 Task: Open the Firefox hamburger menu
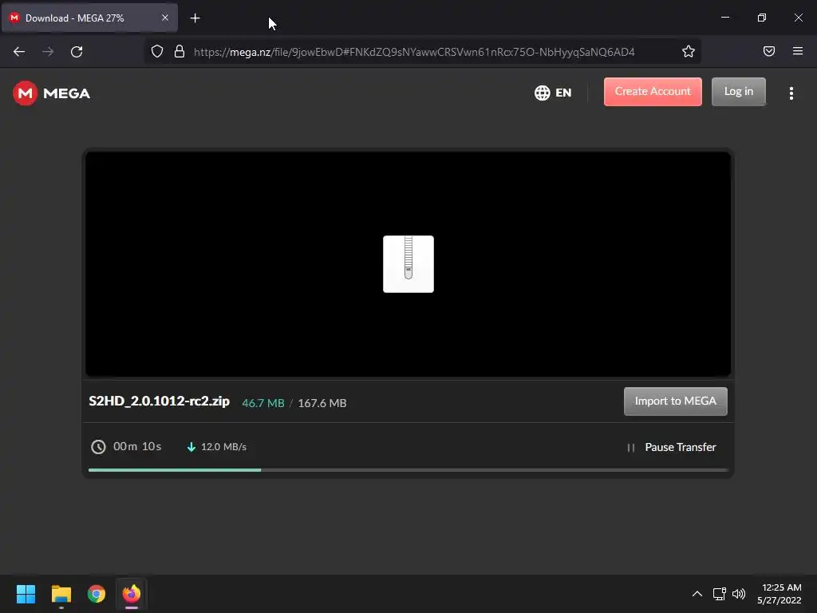tap(798, 51)
